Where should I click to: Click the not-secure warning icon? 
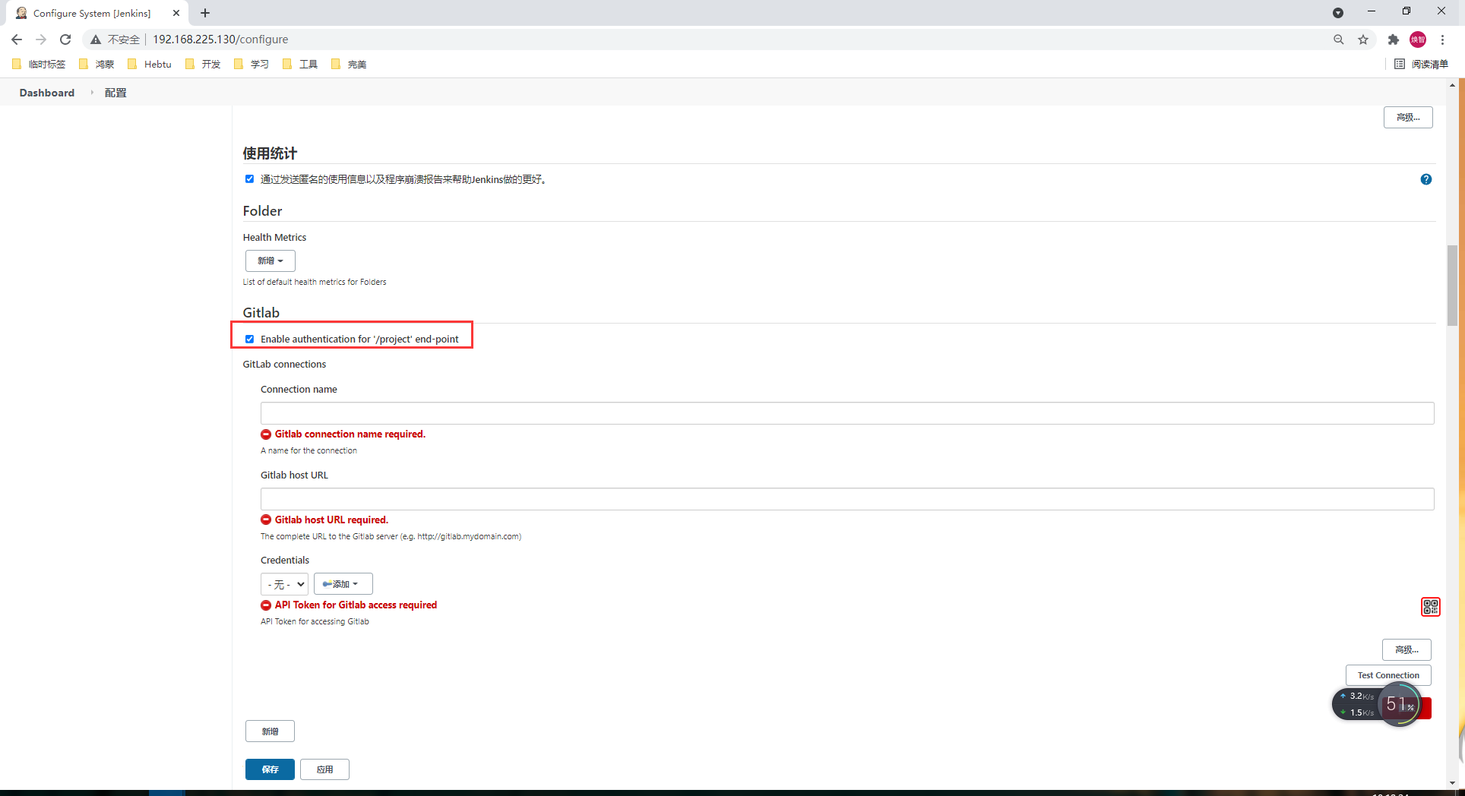[x=95, y=39]
